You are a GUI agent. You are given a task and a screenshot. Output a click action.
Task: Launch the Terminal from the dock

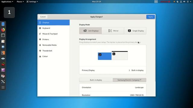click(x=3, y=35)
